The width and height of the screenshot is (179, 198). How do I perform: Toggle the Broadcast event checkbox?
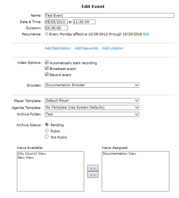point(47,68)
